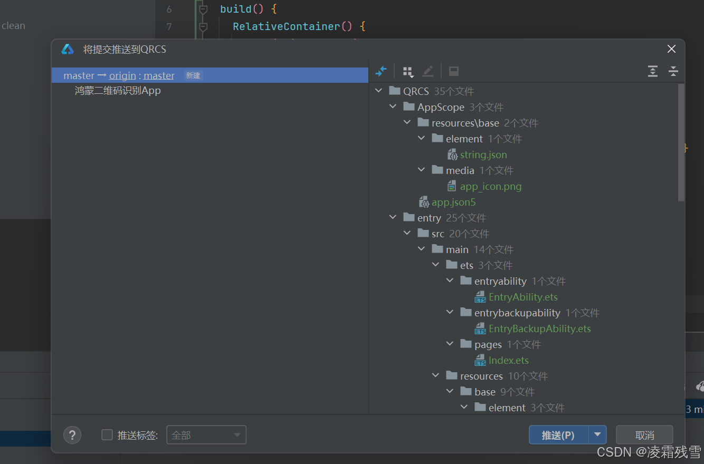Select EntryAbility.ets file name
704x464 pixels.
523,297
